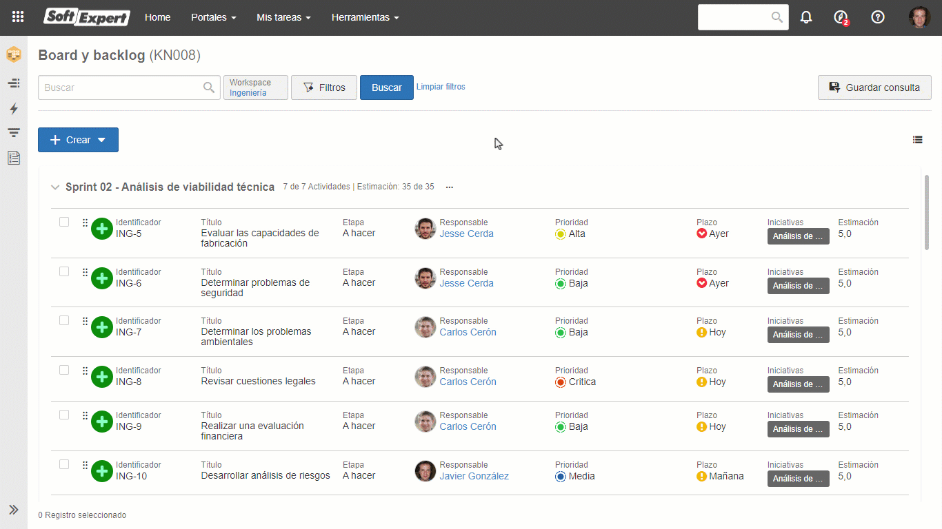This screenshot has width=942, height=529.
Task: Select the checkbox for ING-7
Action: (64, 320)
